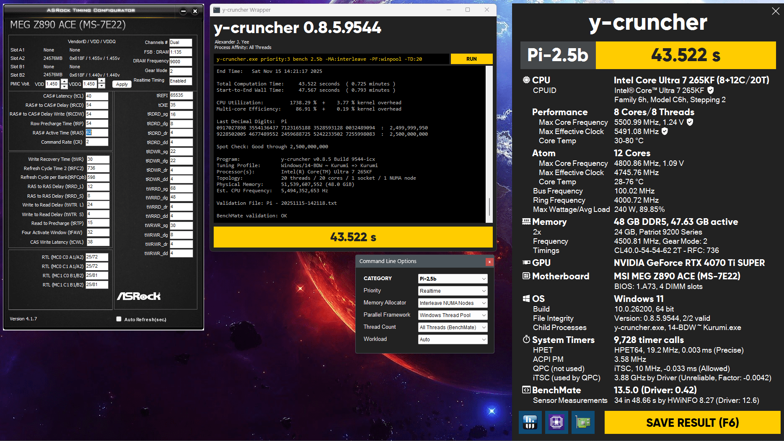Click 'MSI MEG Z890 ACE (MS-7E22)' motherboard text
Screen dimensions: 784x441
(677, 276)
